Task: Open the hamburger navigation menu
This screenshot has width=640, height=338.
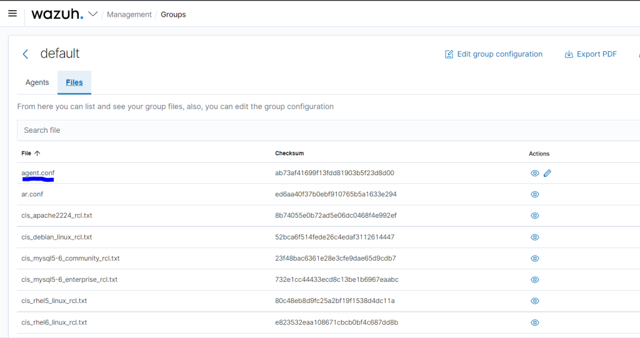Action: (x=12, y=14)
